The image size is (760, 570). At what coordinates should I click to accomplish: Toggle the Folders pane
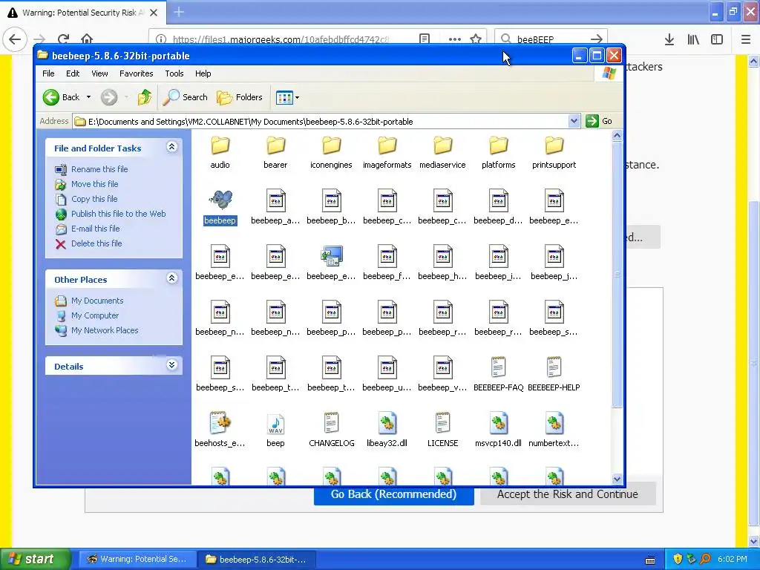tap(240, 97)
